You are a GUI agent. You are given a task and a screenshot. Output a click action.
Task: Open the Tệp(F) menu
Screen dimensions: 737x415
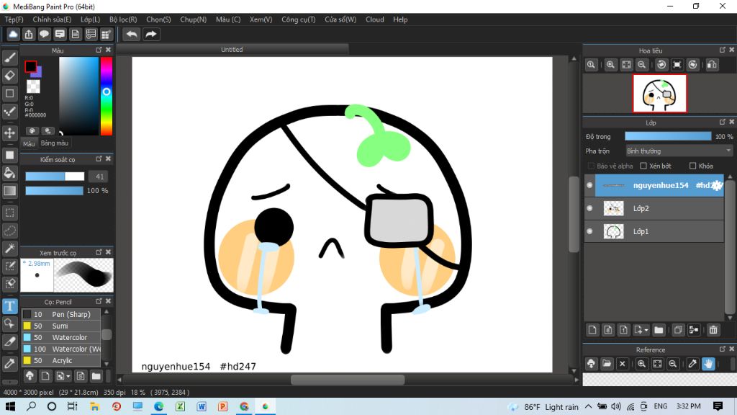point(14,19)
